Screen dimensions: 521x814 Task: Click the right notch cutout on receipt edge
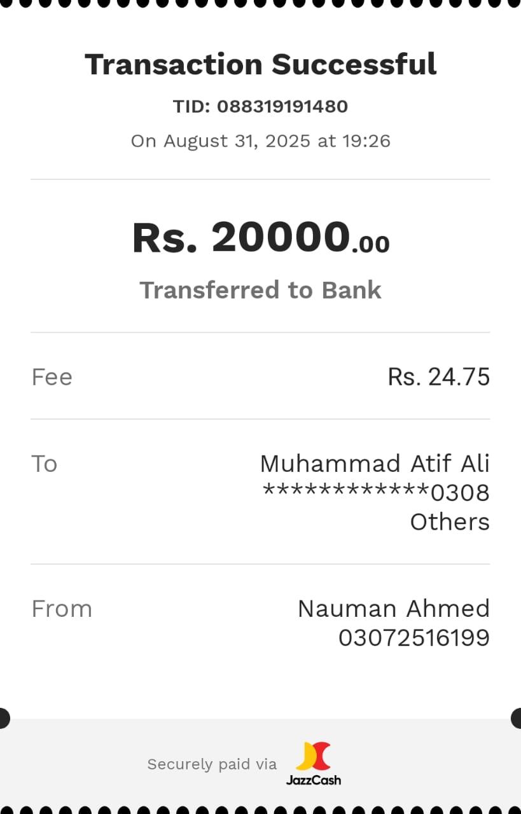pos(517,718)
